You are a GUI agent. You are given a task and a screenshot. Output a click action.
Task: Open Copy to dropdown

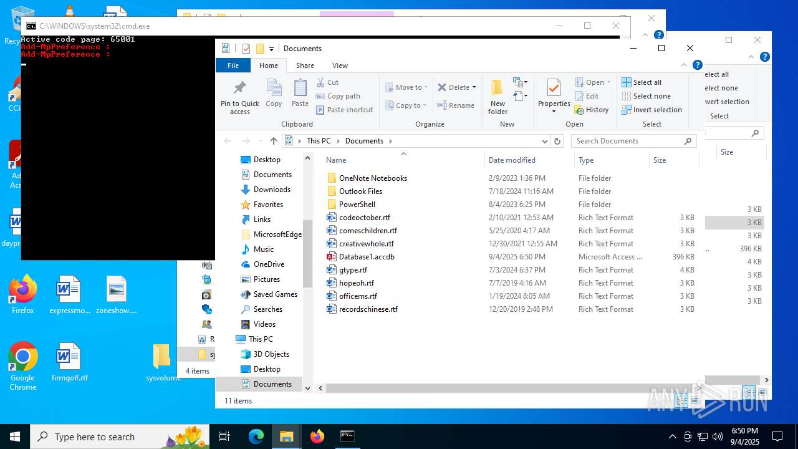pos(406,105)
